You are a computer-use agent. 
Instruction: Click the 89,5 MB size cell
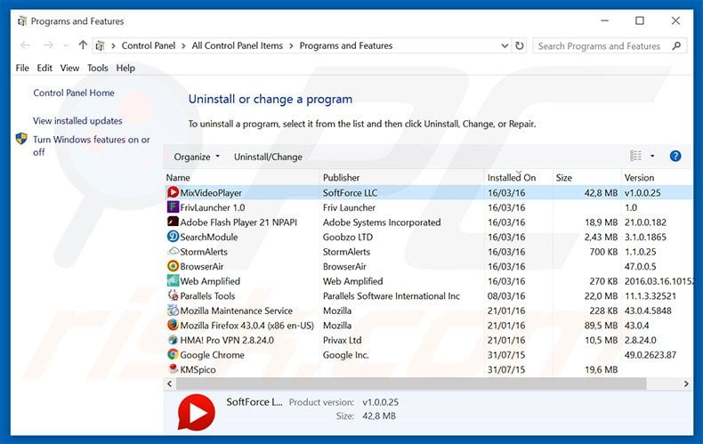coord(601,325)
